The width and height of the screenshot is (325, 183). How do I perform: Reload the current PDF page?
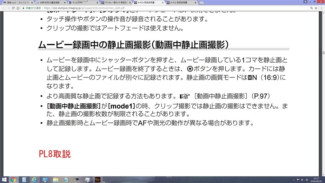(x=13, y=8)
